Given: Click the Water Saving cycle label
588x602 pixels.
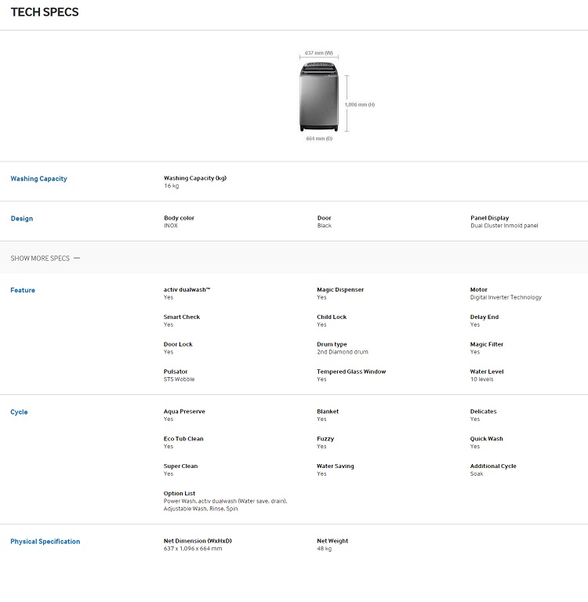Looking at the screenshot, I should (336, 466).
